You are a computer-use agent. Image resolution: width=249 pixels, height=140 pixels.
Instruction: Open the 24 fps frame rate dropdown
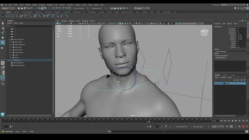click(x=218, y=126)
